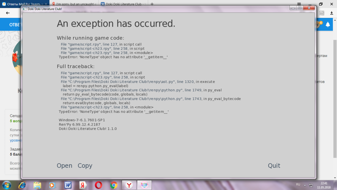The height and width of the screenshot is (190, 337).
Task: Open browser downloads arrow icon
Action: point(332,13)
